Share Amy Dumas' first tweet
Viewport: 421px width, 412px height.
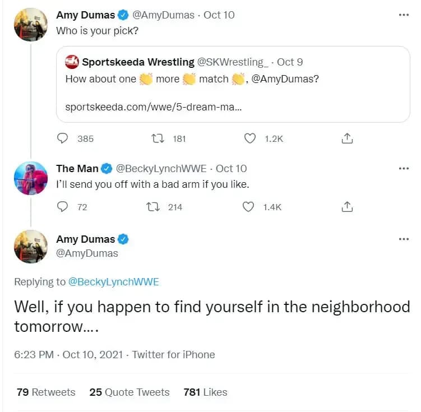point(347,138)
